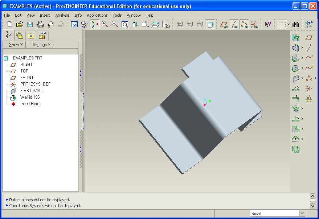Switch to the Favorites navigator tab

[31, 35]
